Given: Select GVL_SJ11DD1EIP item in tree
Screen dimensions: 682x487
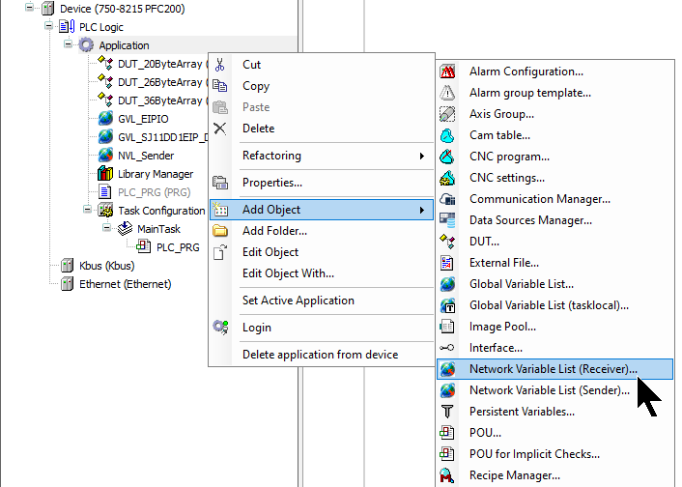Looking at the screenshot, I should (x=162, y=137).
